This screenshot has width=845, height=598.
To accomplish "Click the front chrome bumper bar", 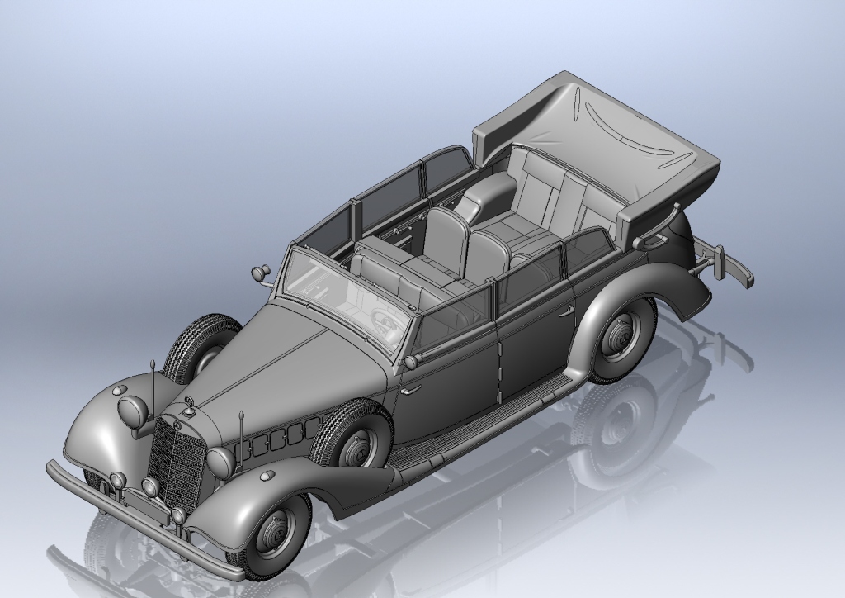I will click(x=124, y=516).
